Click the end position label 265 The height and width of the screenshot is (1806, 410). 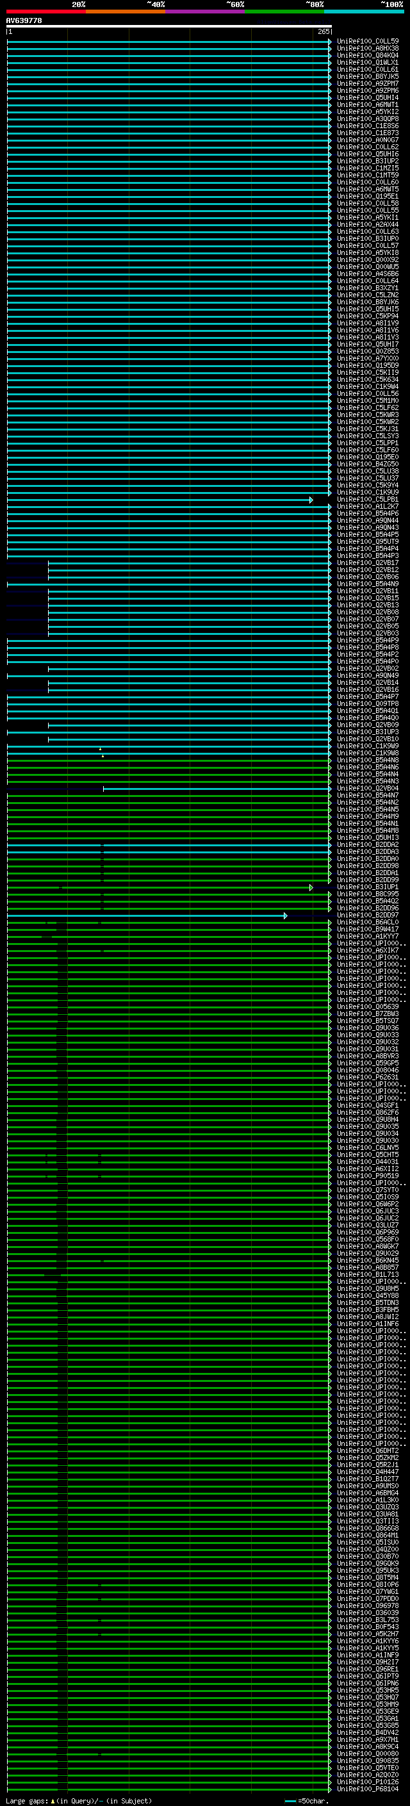[x=323, y=31]
